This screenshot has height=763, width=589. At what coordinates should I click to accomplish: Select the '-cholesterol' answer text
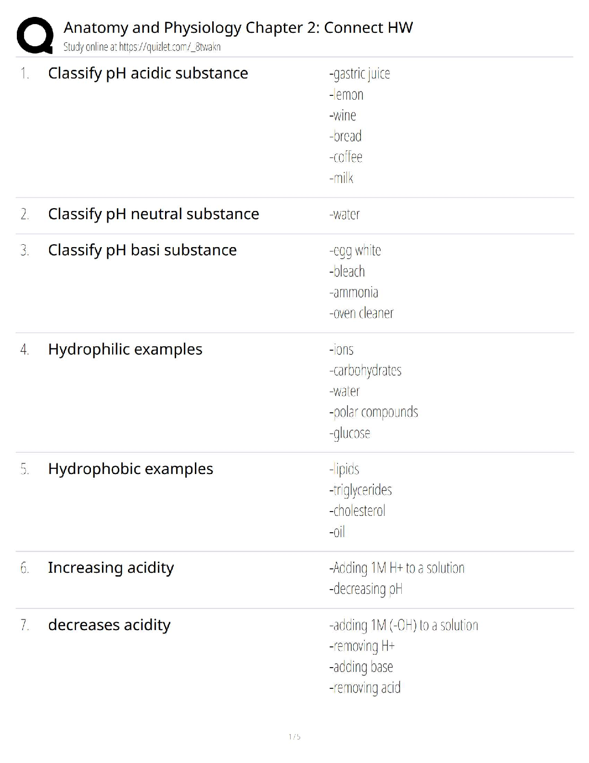[357, 511]
